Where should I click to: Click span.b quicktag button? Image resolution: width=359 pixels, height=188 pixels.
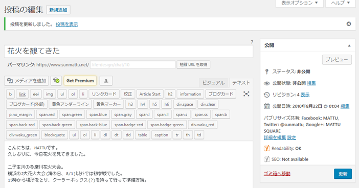point(221,114)
